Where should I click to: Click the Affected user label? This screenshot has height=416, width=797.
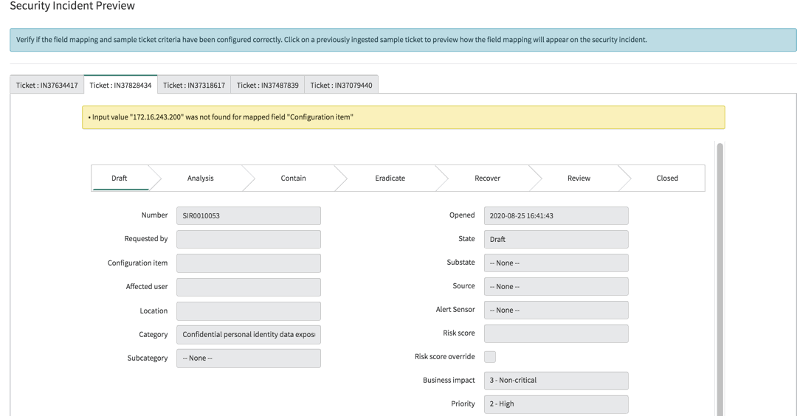coord(146,286)
